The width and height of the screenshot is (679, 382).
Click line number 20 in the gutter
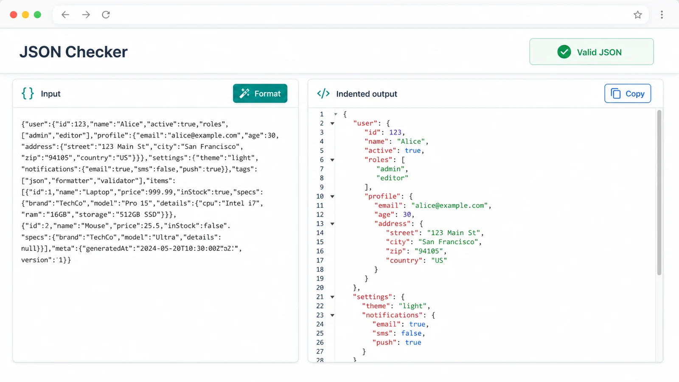(x=320, y=288)
